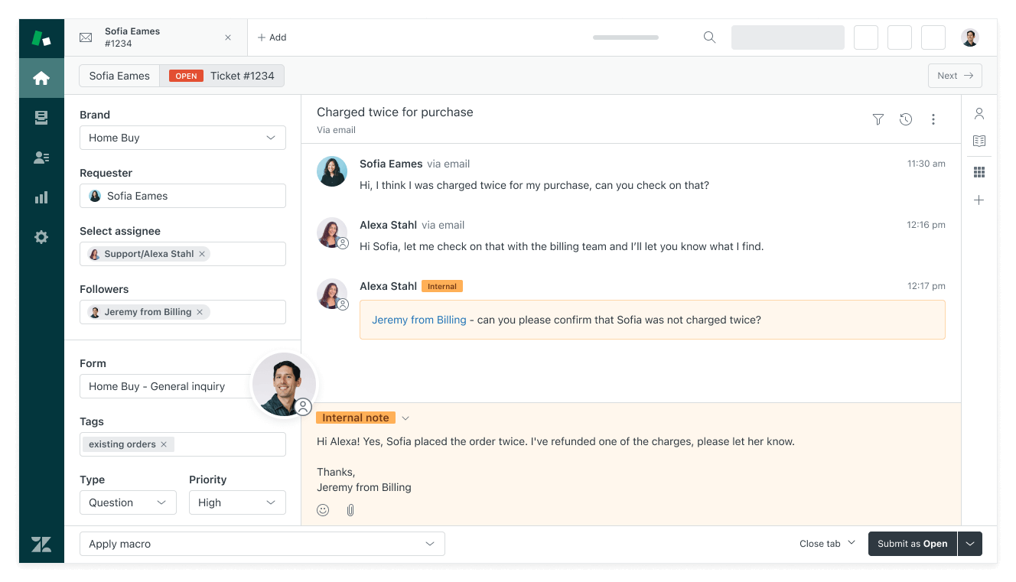Image resolution: width=1016 pixels, height=582 pixels.
Task: Open the Reporting icon in left sidebar
Action: [41, 197]
